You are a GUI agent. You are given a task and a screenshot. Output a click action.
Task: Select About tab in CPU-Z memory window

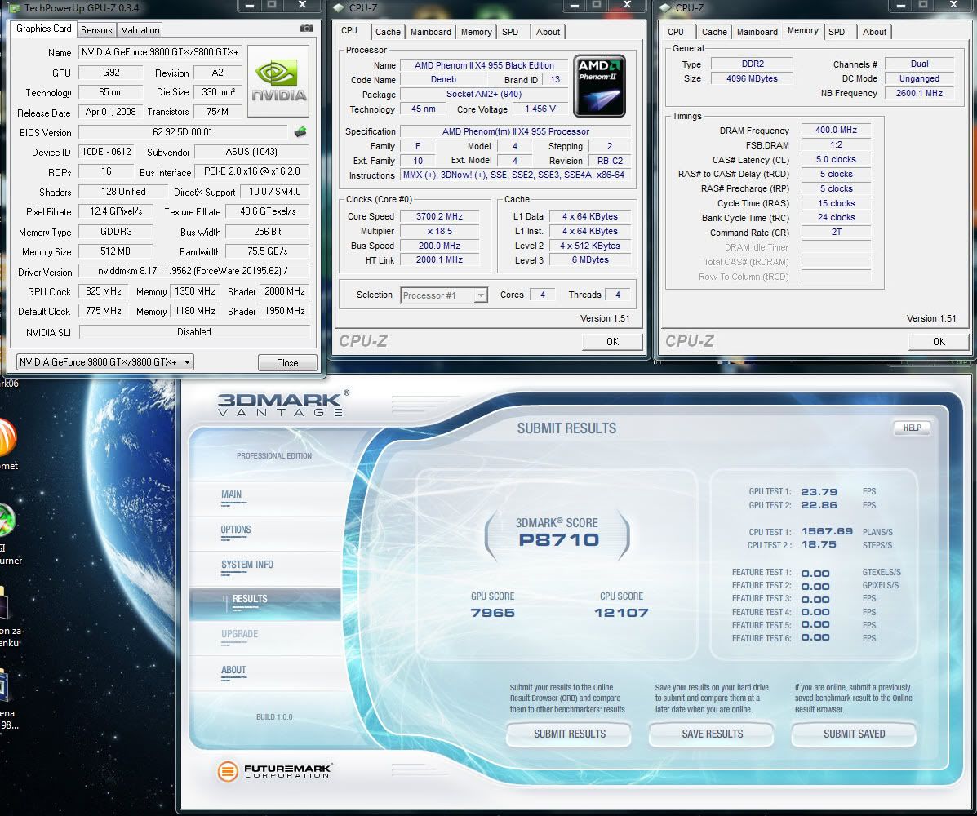pos(874,32)
